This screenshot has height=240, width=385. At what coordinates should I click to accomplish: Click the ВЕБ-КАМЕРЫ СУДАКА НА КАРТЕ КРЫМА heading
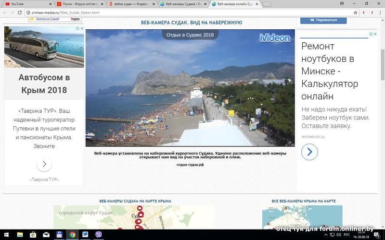tap(135, 201)
